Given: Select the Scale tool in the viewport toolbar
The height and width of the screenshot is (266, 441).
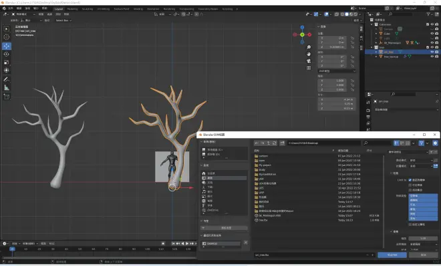Looking at the screenshot, I should coord(7,62).
